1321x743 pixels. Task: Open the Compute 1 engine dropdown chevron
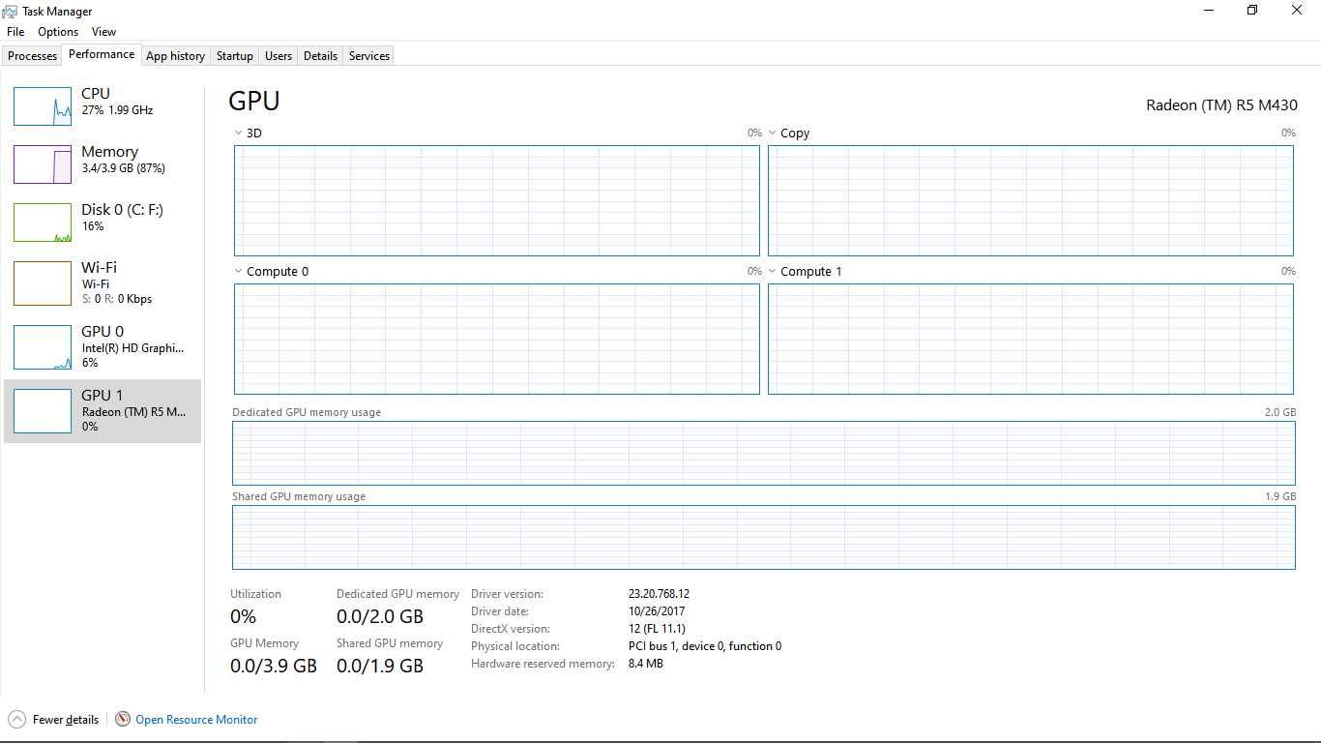773,272
